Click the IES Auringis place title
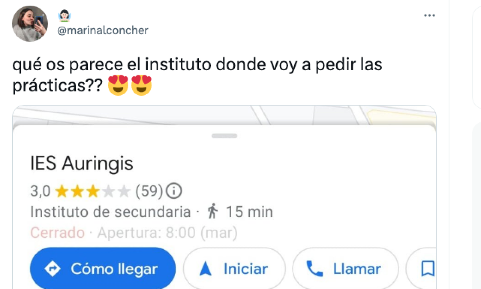Image resolution: width=481 pixels, height=289 pixels. (82, 163)
